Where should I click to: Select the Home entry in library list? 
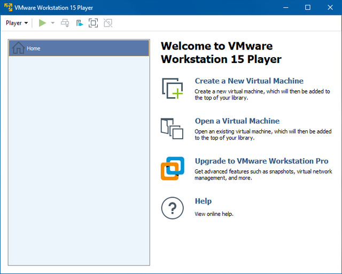pos(79,48)
